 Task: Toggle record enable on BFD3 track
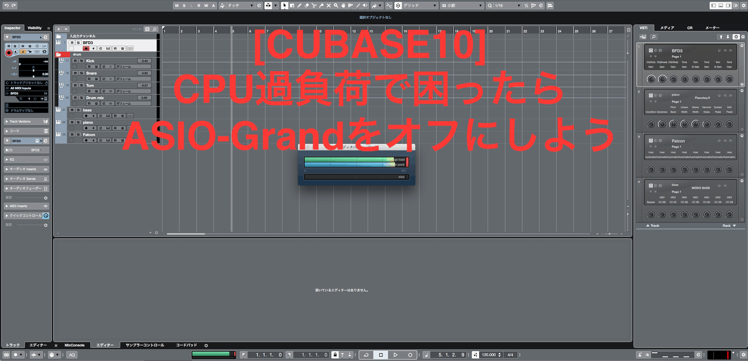coord(86,48)
